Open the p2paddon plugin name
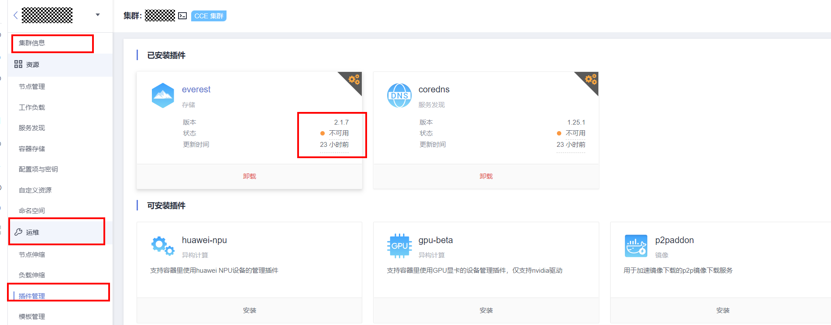Image resolution: width=831 pixels, height=325 pixels. pos(674,240)
